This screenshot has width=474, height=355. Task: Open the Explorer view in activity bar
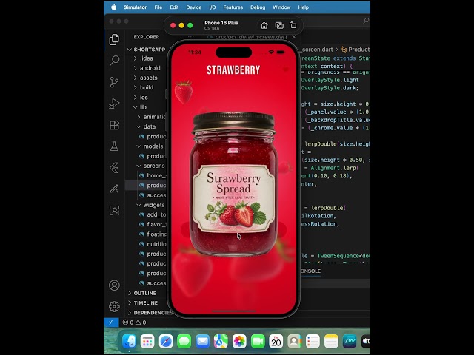coord(114,39)
